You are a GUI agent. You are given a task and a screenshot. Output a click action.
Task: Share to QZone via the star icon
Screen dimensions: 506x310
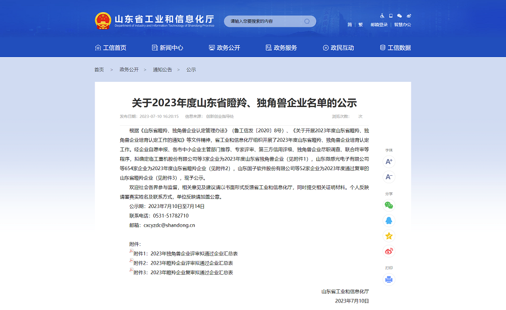coord(389,236)
